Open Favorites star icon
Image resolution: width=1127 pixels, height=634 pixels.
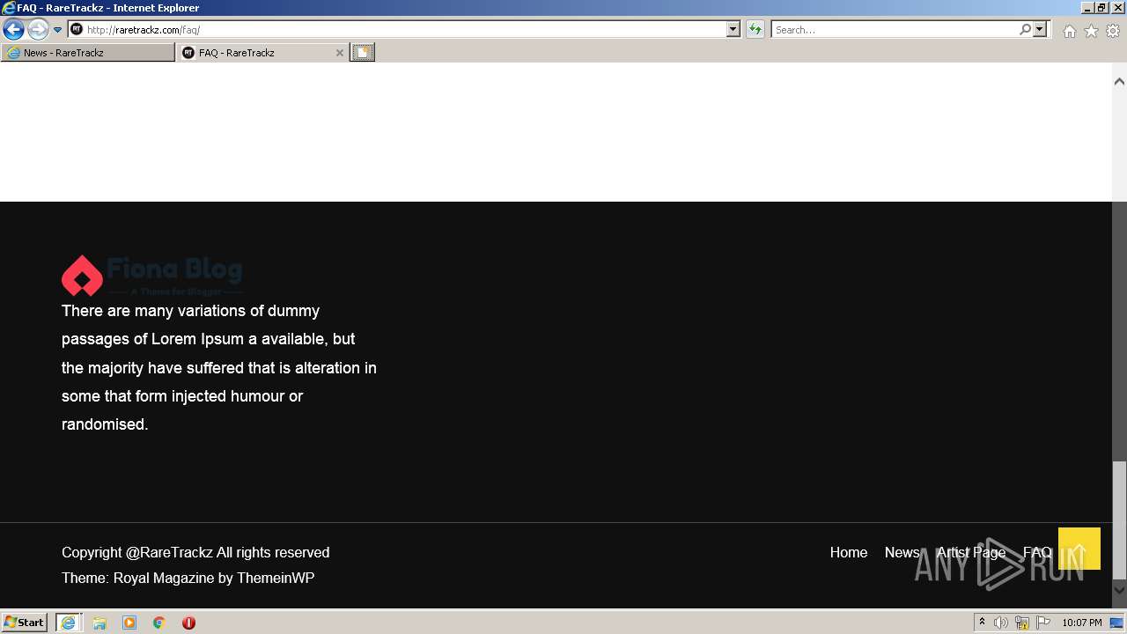tap(1091, 31)
